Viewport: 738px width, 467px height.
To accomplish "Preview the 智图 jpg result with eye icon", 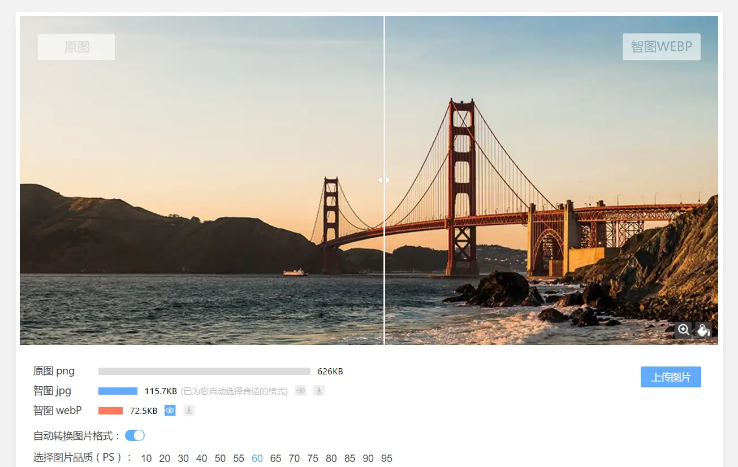I will (301, 391).
